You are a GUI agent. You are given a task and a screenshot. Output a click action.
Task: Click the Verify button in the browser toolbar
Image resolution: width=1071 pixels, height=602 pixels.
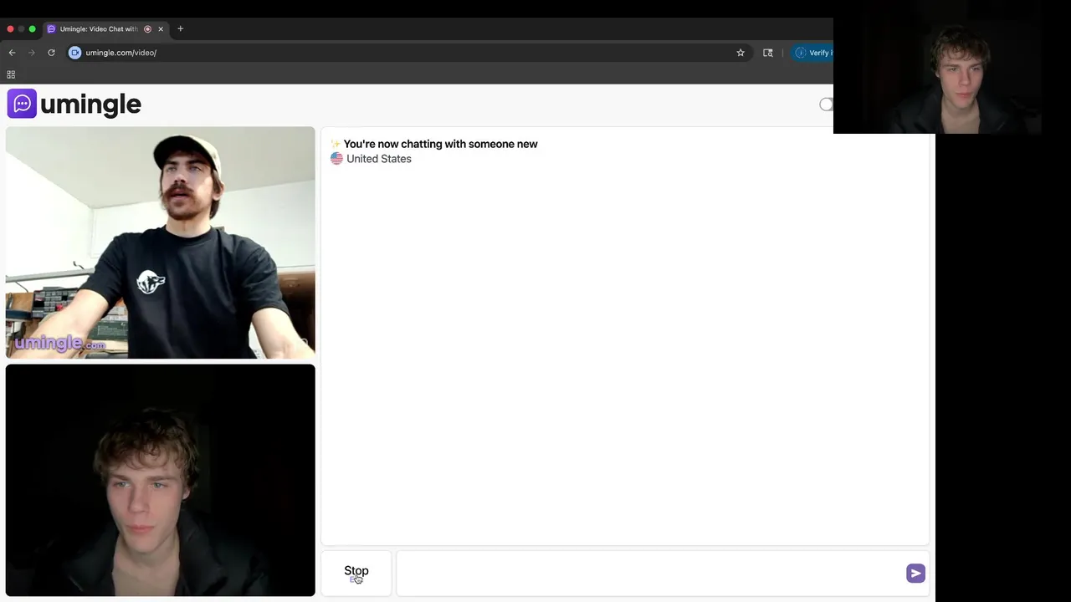pos(813,53)
